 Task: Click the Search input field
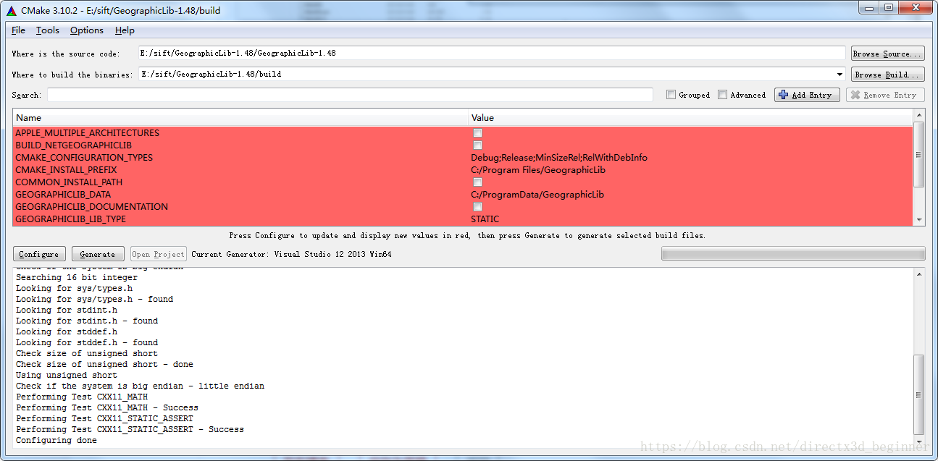pyautogui.click(x=350, y=95)
